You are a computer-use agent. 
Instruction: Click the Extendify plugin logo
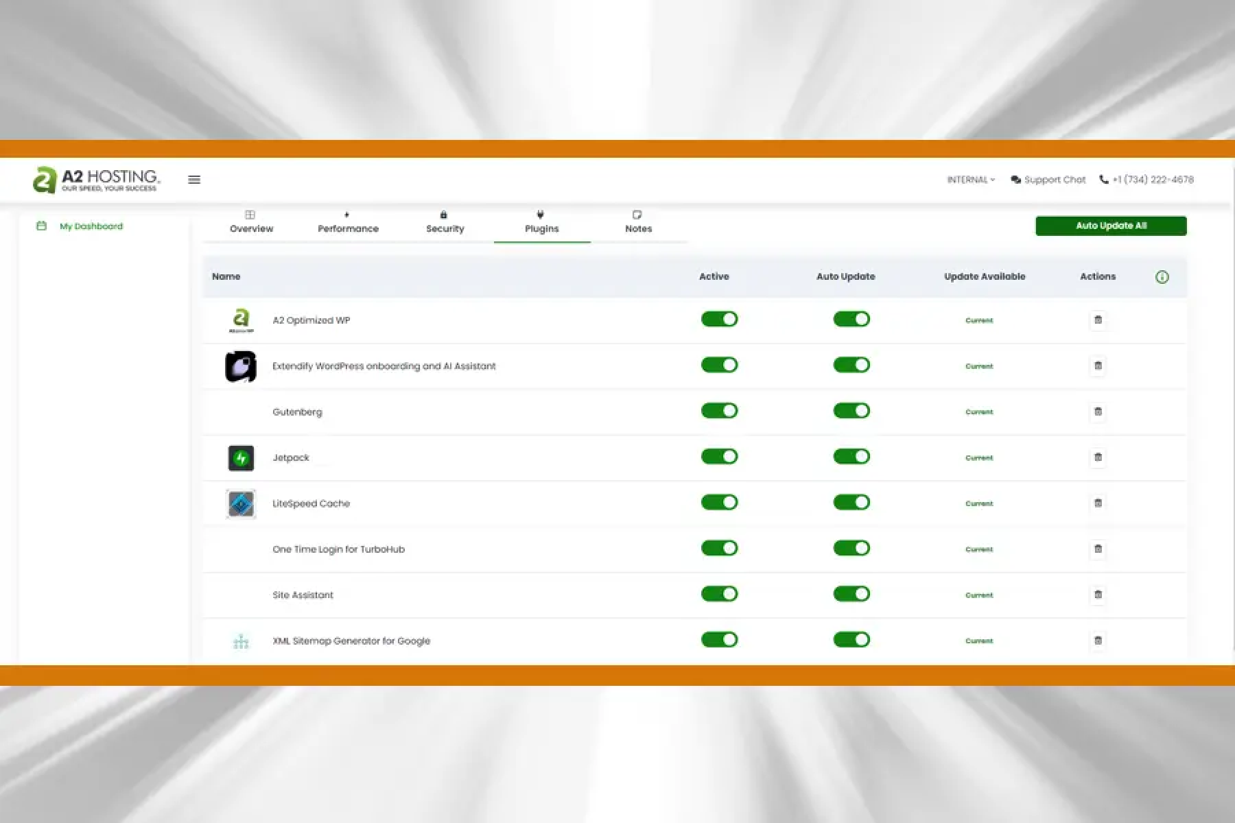(241, 366)
